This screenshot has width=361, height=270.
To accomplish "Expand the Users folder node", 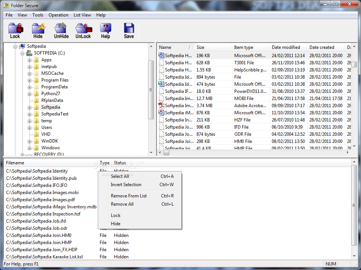I will (29, 128).
